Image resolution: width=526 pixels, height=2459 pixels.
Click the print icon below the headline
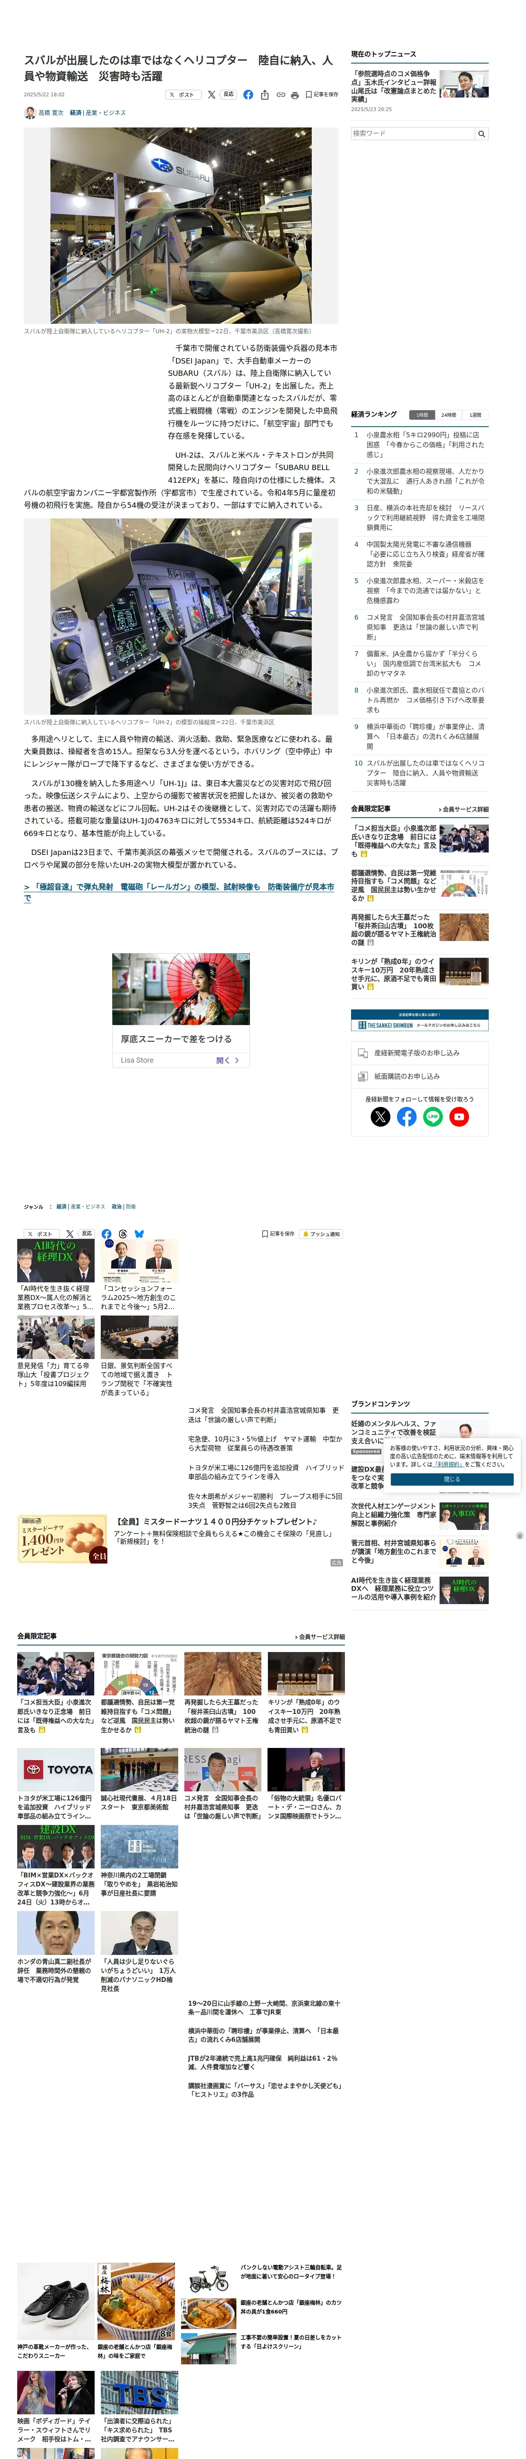(295, 95)
